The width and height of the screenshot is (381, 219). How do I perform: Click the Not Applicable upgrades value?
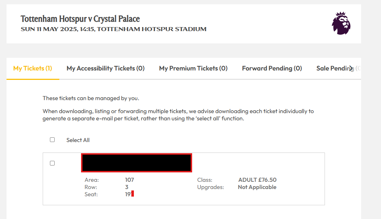pos(257,187)
